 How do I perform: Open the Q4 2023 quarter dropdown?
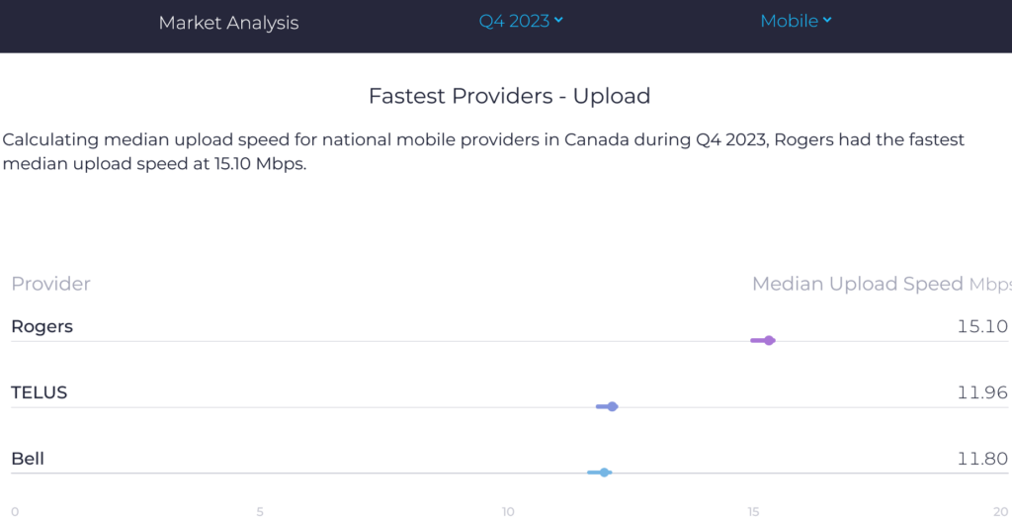(x=514, y=21)
